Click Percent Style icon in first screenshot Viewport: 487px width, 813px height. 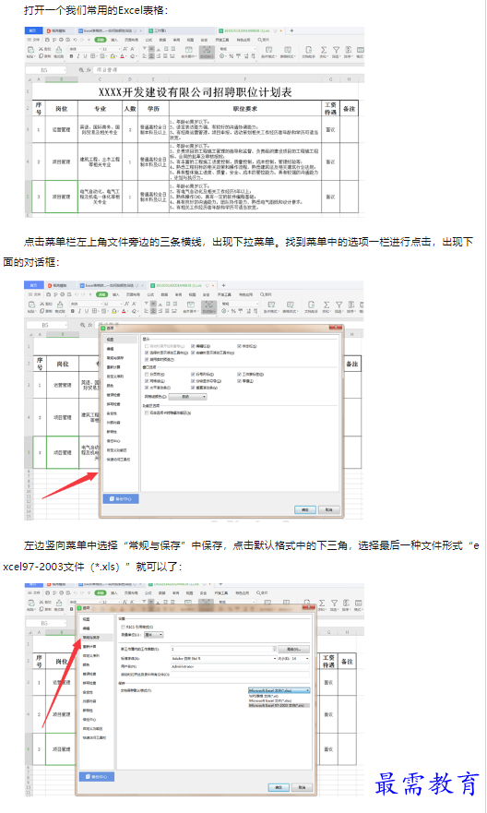(x=232, y=56)
